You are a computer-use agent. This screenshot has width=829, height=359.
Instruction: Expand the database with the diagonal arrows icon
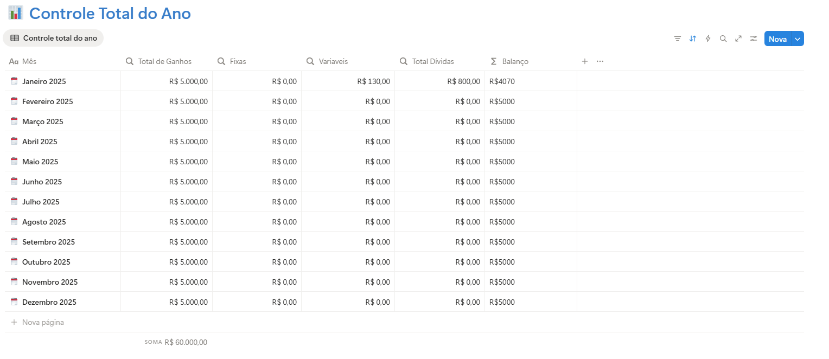coord(738,39)
